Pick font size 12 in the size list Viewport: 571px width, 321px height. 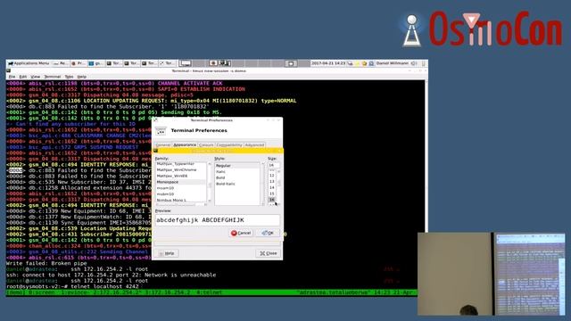click(271, 175)
